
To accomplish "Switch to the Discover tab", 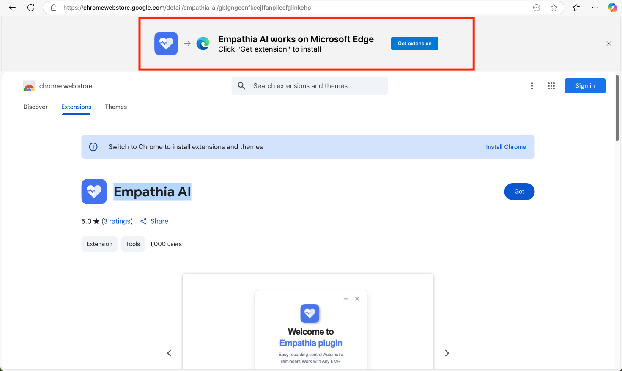I will click(x=36, y=107).
